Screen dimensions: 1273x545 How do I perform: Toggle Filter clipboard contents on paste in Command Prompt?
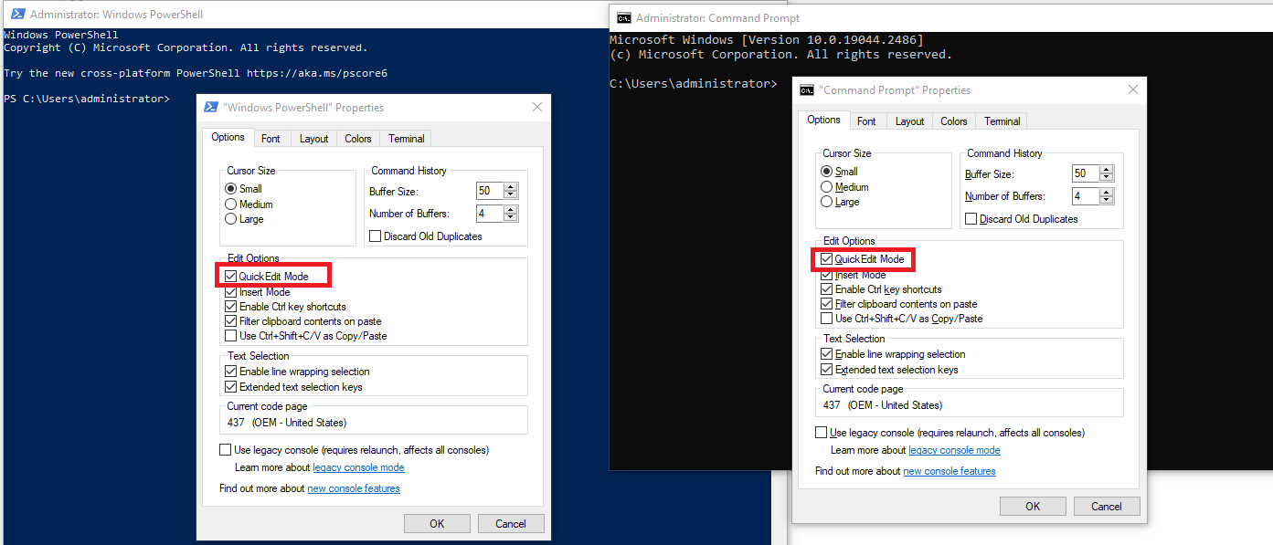pyautogui.click(x=827, y=304)
